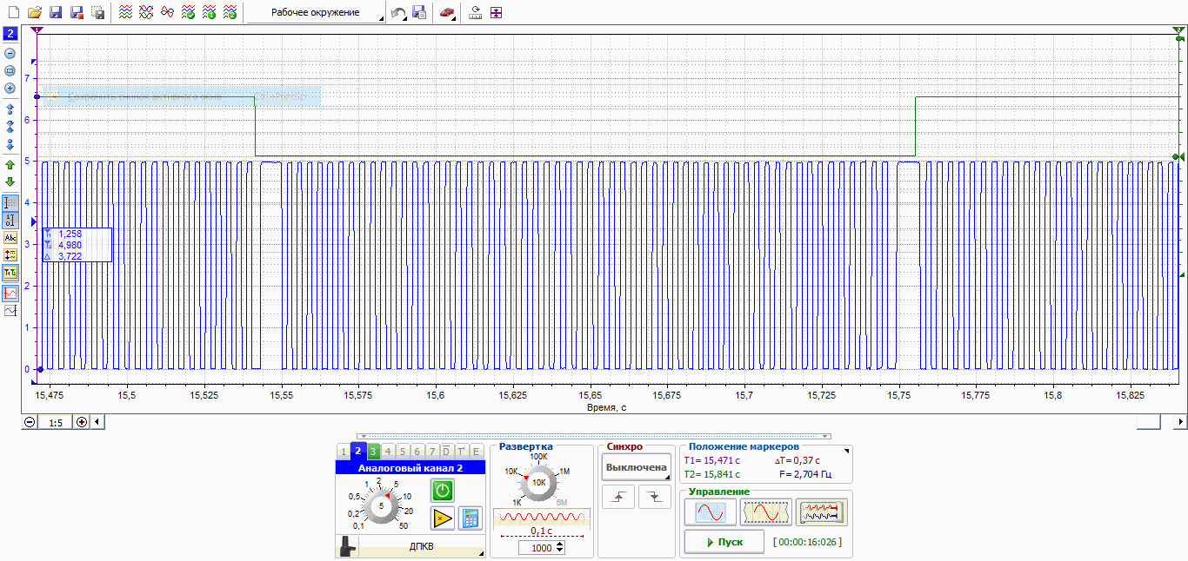This screenshot has height=561, width=1188.
Task: Switch to channel 1 tab
Action: point(343,452)
